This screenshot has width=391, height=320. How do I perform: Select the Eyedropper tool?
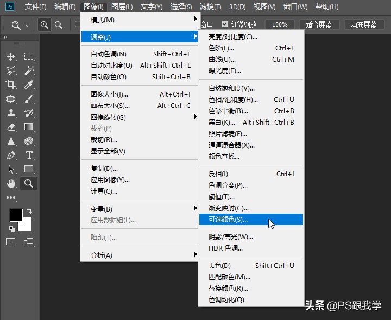pyautogui.click(x=29, y=85)
